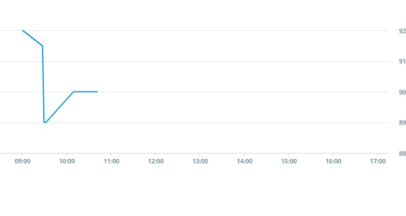
Task: Click the 16:00 time axis label
Action: (x=333, y=162)
